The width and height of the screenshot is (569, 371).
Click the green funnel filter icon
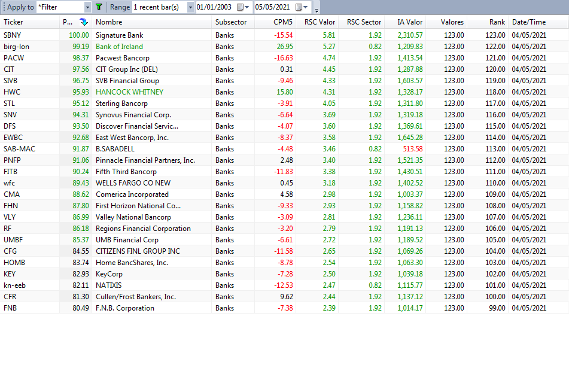point(99,7)
